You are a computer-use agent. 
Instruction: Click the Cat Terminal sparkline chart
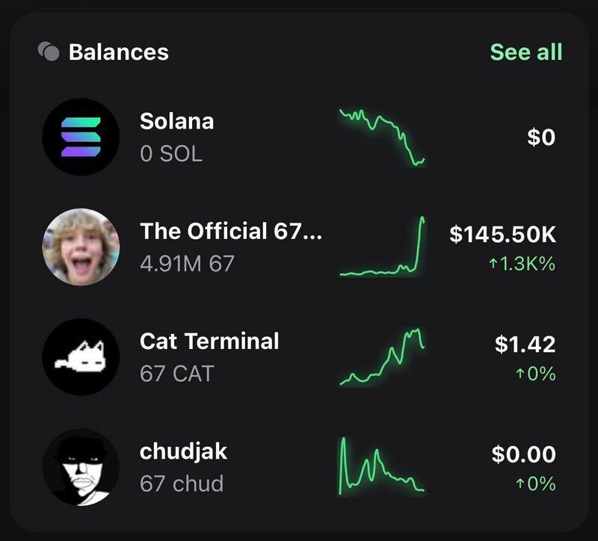(383, 356)
